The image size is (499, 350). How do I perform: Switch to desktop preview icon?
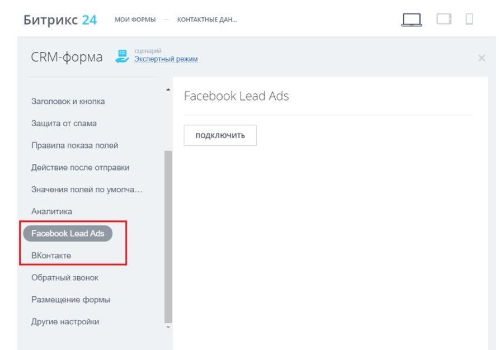click(412, 20)
